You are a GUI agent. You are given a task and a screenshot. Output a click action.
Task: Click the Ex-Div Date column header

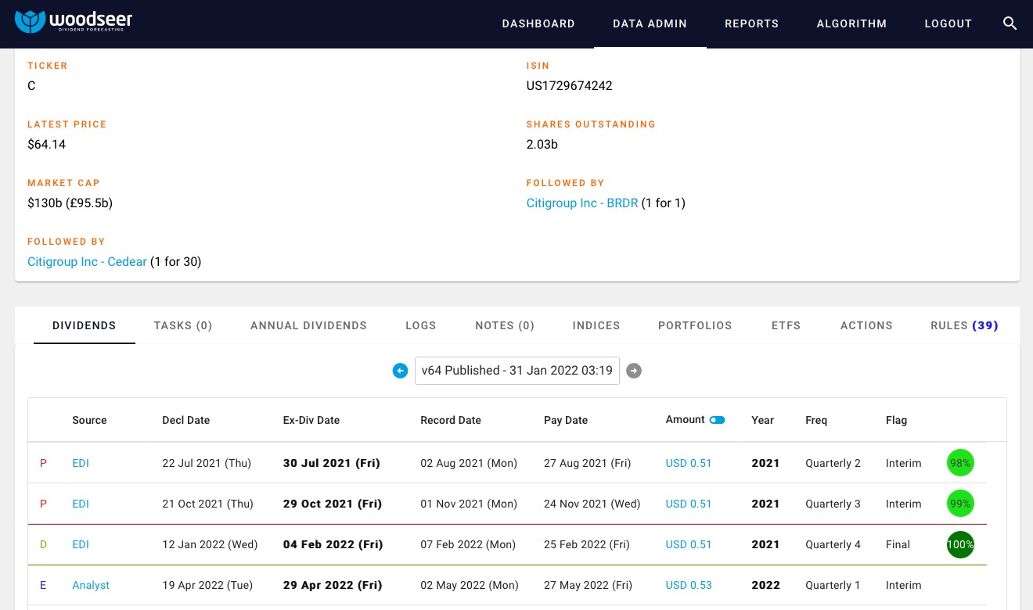tap(311, 420)
